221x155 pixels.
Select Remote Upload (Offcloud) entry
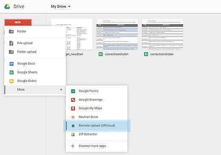tap(97, 126)
